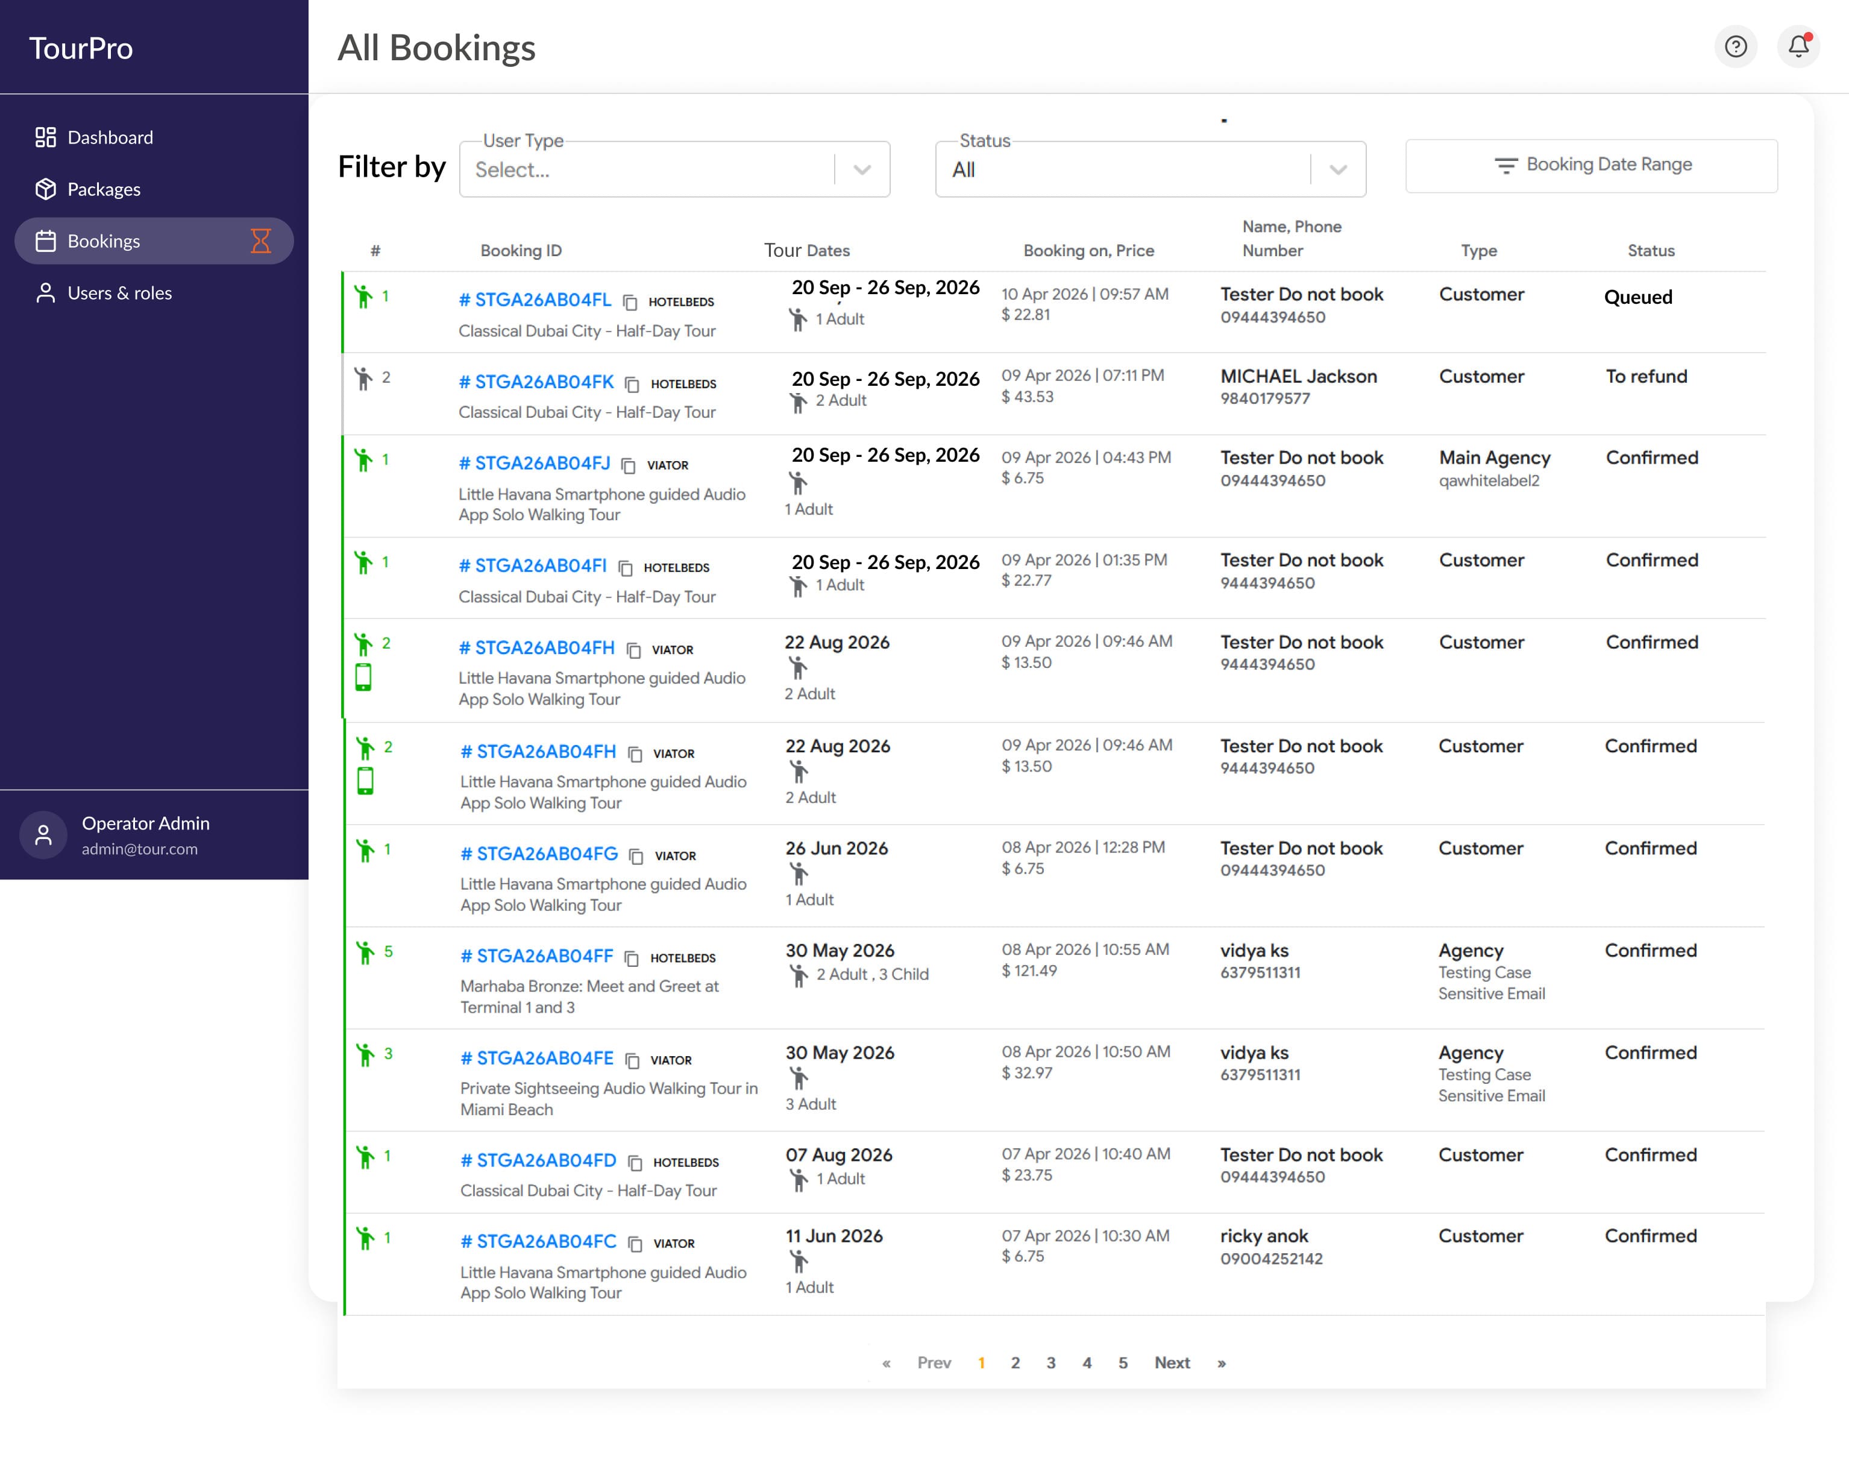Go to Dashboard in sidebar
Viewport: 1849px width, 1466px height.
110,137
